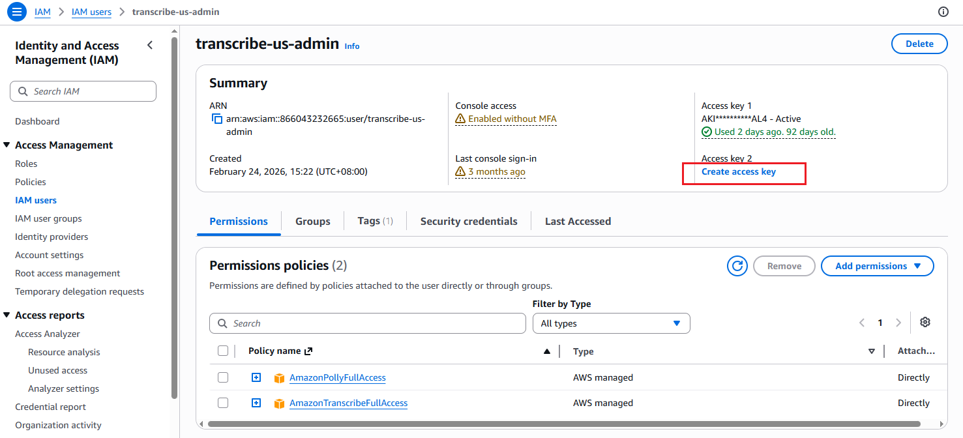Viewport: 963px width, 438px height.
Task: Select all policies with header checkbox
Action: (223, 351)
